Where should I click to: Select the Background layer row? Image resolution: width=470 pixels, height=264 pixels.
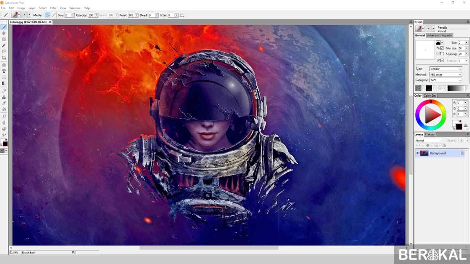[440, 153]
